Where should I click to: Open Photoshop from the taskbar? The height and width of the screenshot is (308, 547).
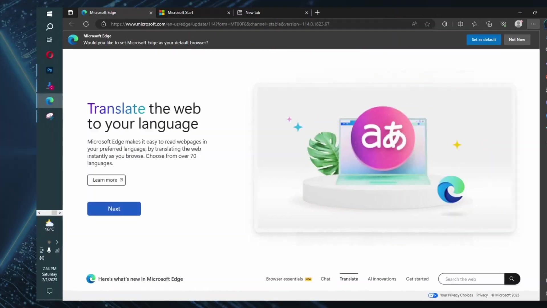[50, 70]
